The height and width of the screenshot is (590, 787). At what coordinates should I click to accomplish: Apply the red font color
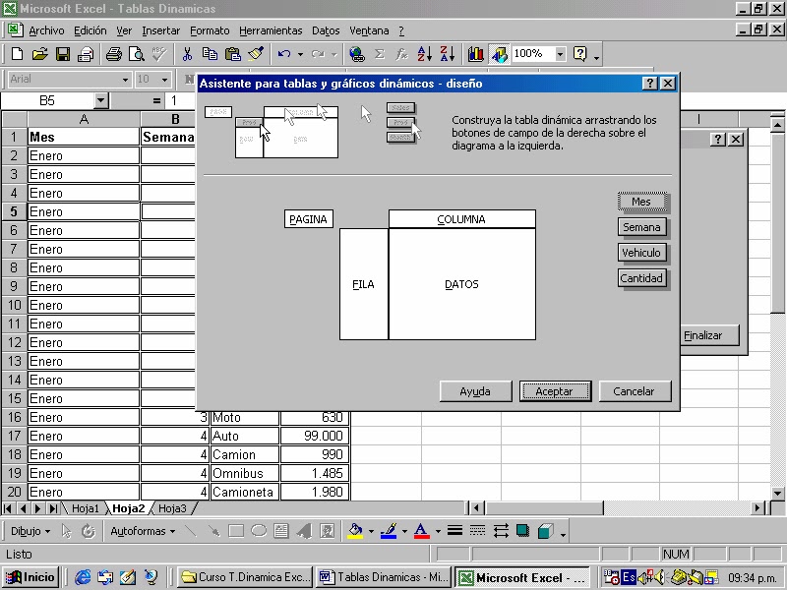(422, 531)
